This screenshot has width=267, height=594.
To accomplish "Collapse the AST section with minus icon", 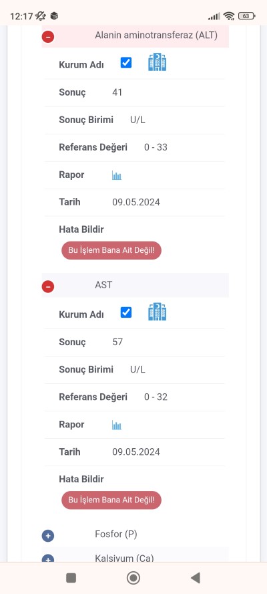I will [48, 287].
